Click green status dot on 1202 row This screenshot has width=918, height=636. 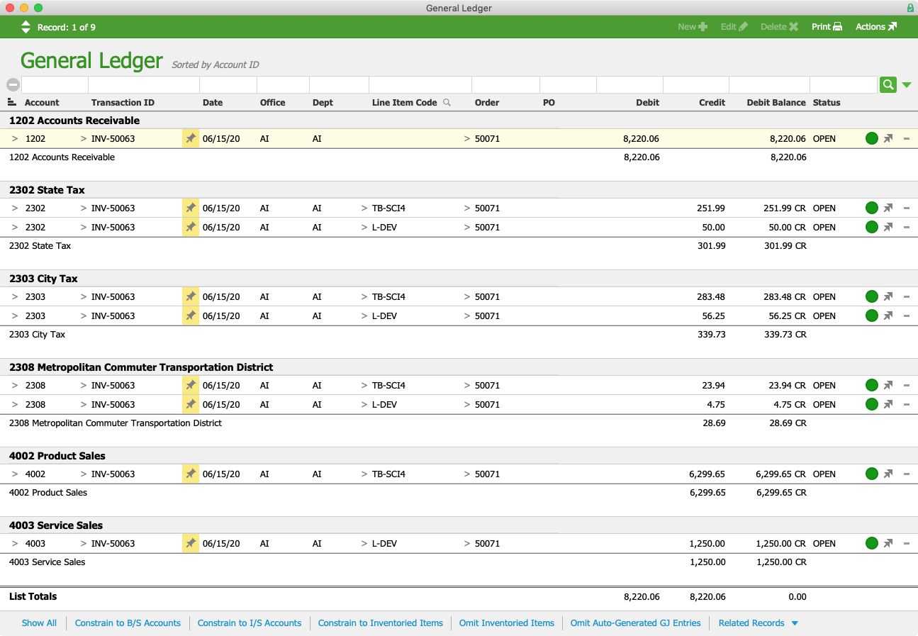point(872,138)
